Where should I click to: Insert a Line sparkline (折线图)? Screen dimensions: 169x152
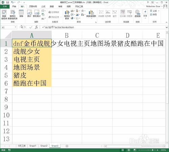click(x=101, y=14)
